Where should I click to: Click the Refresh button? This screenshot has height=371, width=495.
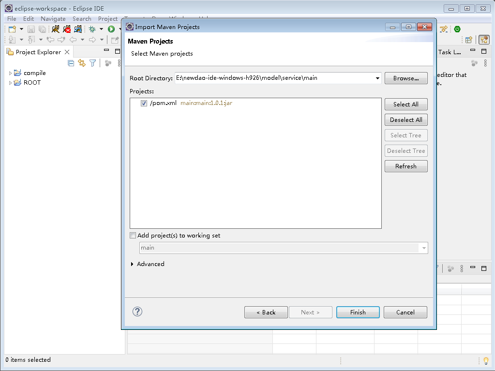click(406, 166)
